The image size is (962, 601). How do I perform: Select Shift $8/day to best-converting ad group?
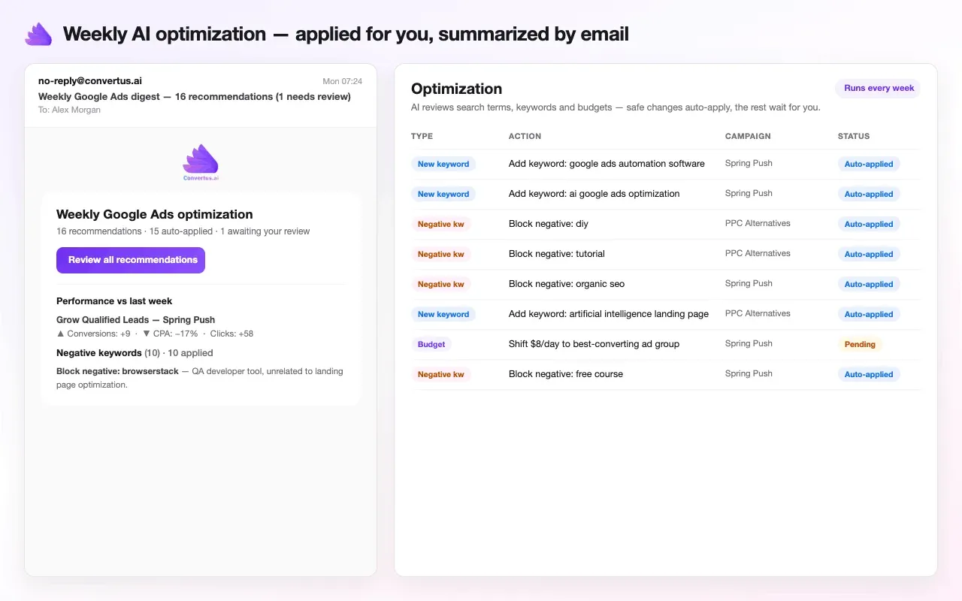pos(594,344)
